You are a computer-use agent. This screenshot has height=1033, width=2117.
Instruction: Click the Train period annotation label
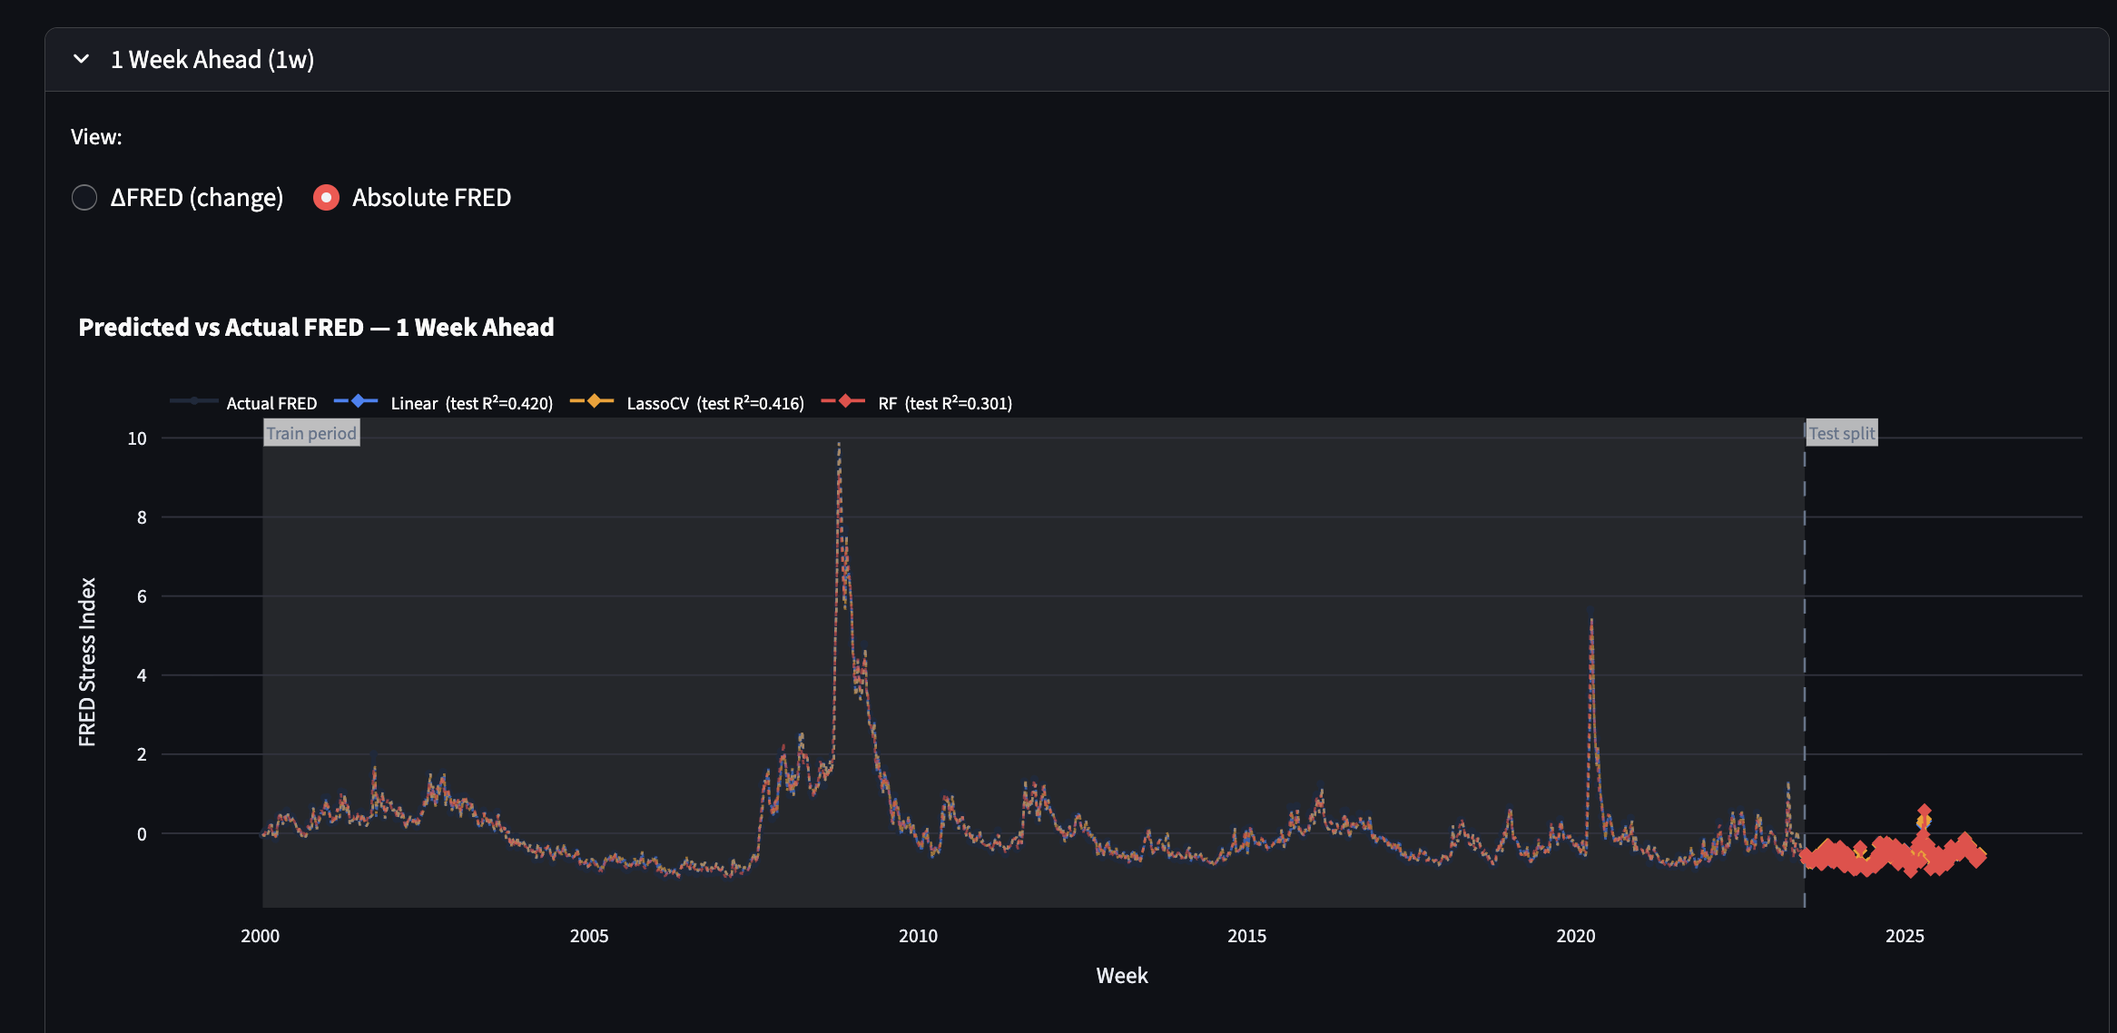311,433
